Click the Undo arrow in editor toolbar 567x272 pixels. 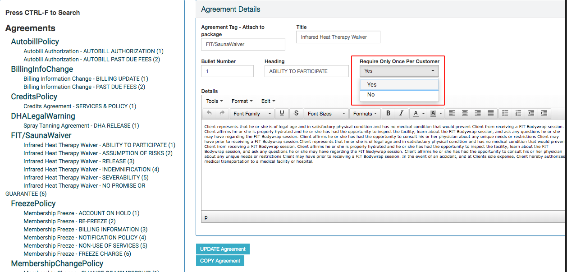pos(209,113)
